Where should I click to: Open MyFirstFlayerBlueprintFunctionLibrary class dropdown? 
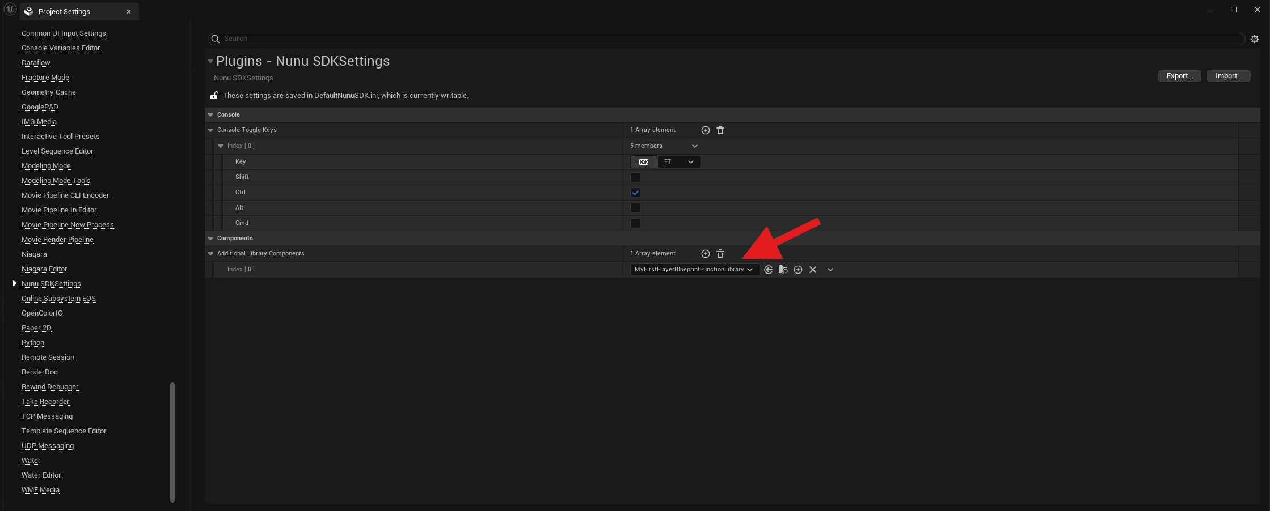[694, 270]
